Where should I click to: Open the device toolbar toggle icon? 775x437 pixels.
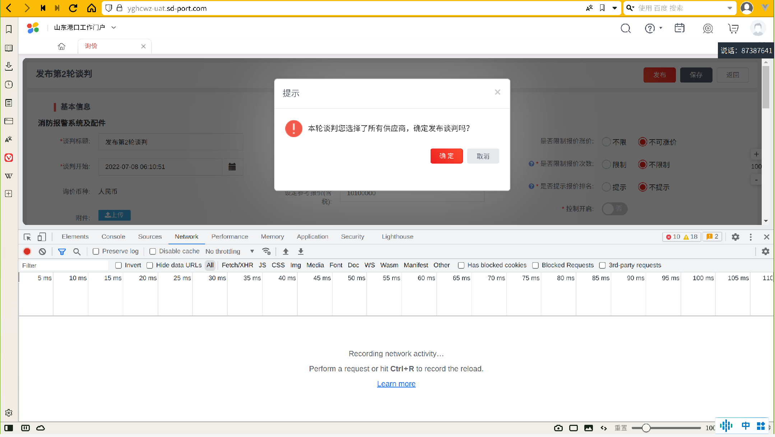pos(42,237)
